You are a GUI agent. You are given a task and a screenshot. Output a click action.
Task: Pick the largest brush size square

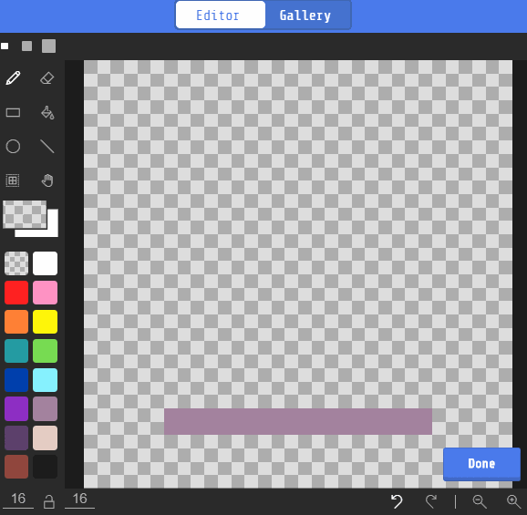(48, 46)
